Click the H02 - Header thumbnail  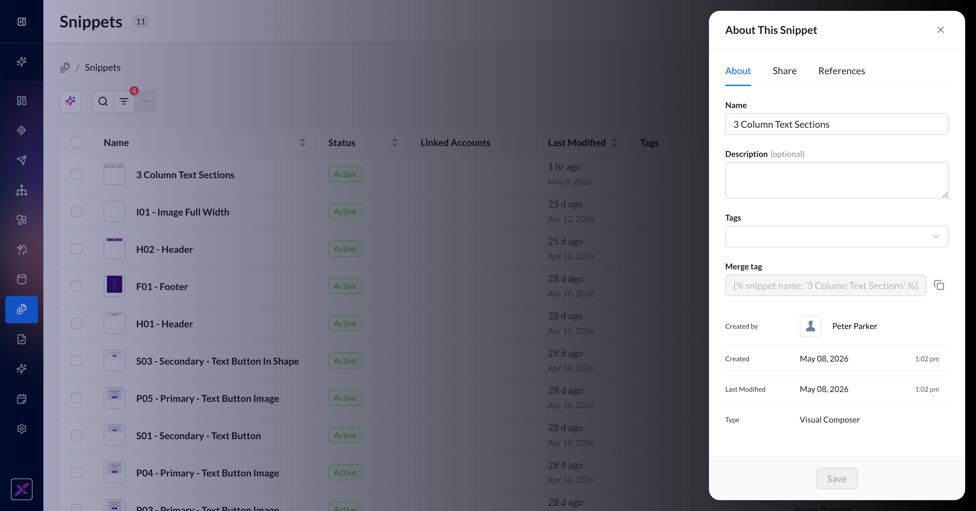coord(115,249)
